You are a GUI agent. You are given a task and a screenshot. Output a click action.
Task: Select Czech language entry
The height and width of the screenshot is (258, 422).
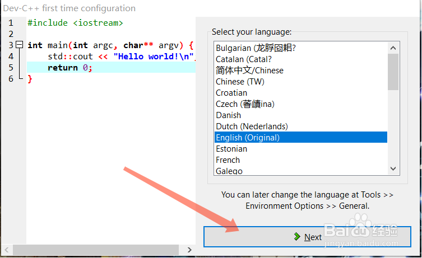pyautogui.click(x=300, y=104)
